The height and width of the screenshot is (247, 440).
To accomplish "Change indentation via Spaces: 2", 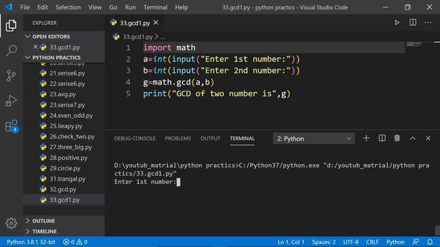I will [x=324, y=242].
